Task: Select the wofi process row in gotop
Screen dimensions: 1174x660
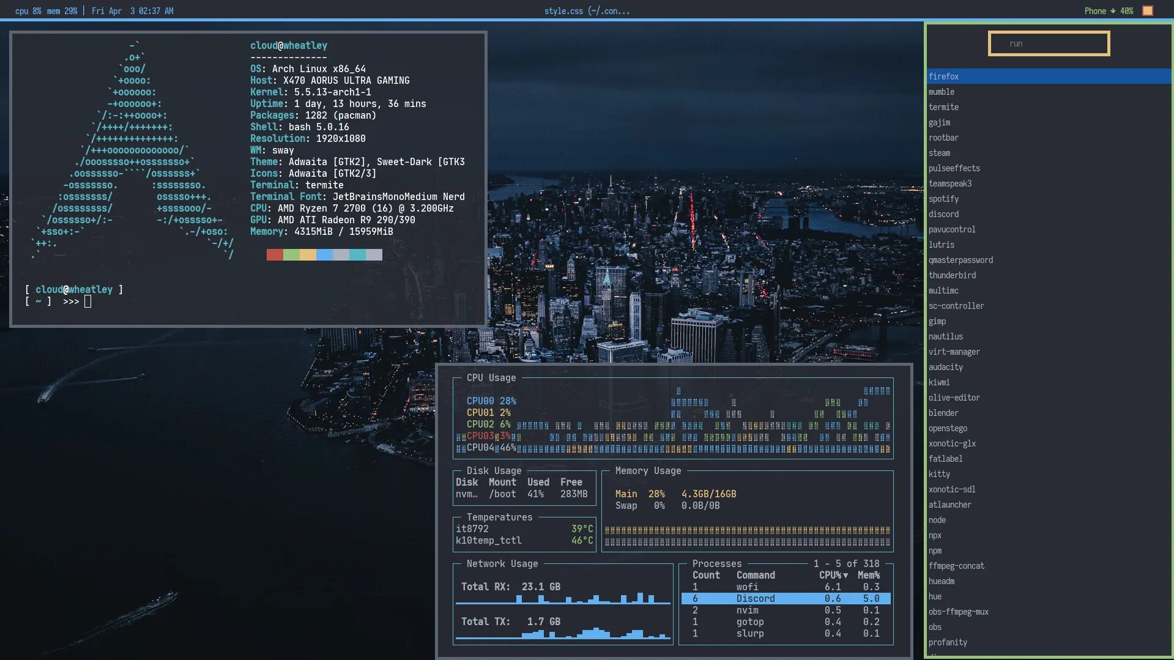Action: tap(786, 587)
